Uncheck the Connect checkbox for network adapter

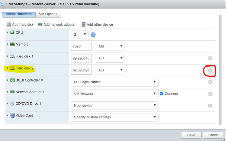click(161, 94)
